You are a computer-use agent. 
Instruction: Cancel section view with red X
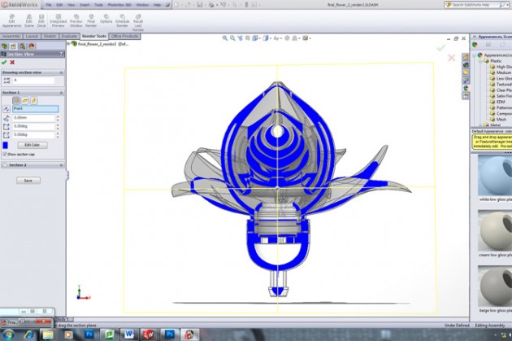point(12,62)
